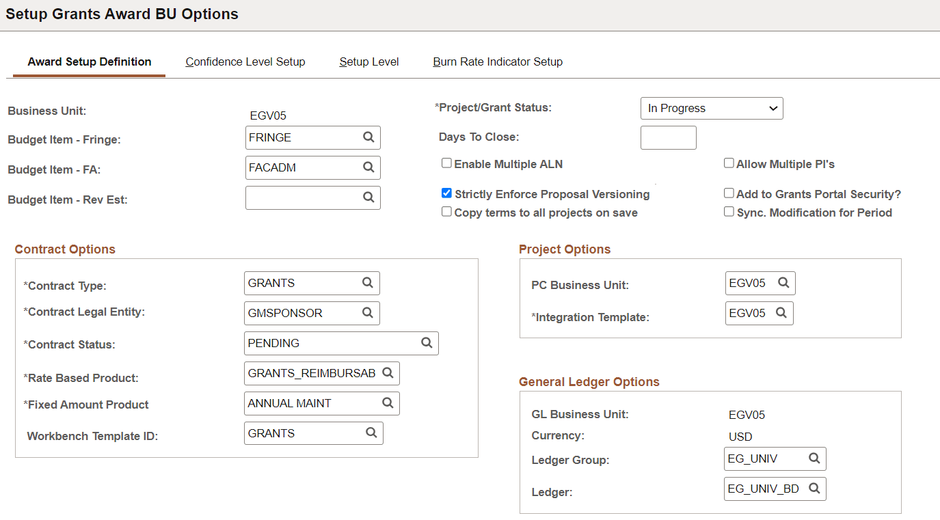Open the Workbench Template ID lookup
This screenshot has width=940, height=520.
tap(371, 433)
